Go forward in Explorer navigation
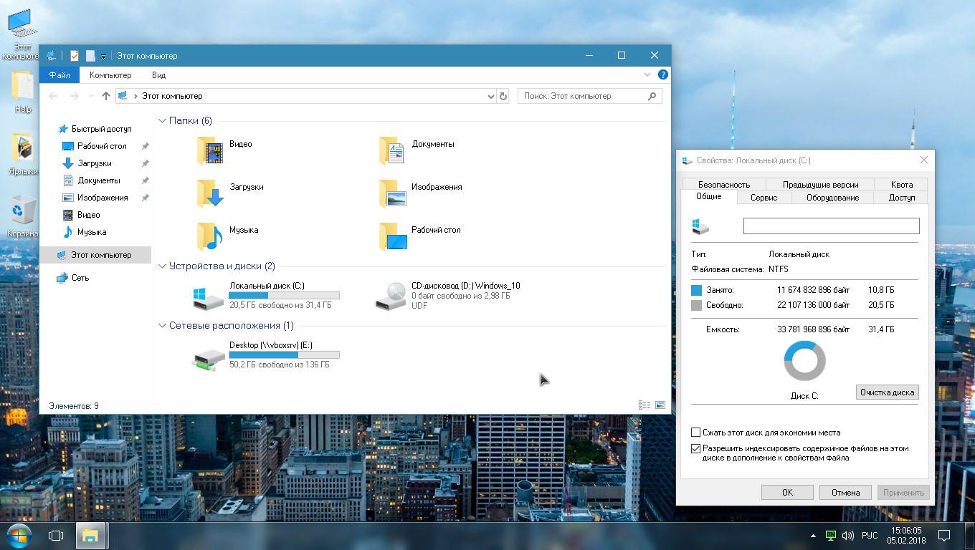 point(74,96)
